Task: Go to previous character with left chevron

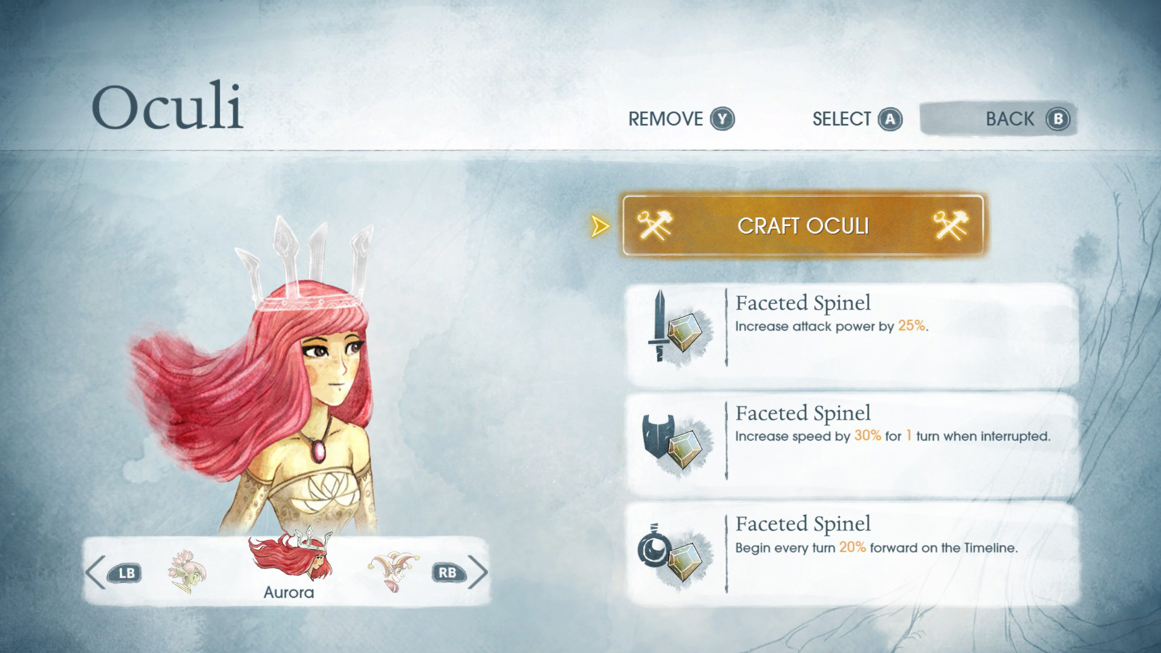Action: pos(96,572)
